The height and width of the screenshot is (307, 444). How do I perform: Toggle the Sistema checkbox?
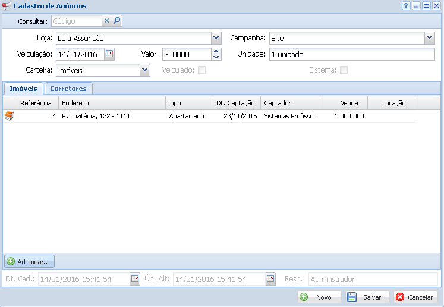[x=344, y=70]
